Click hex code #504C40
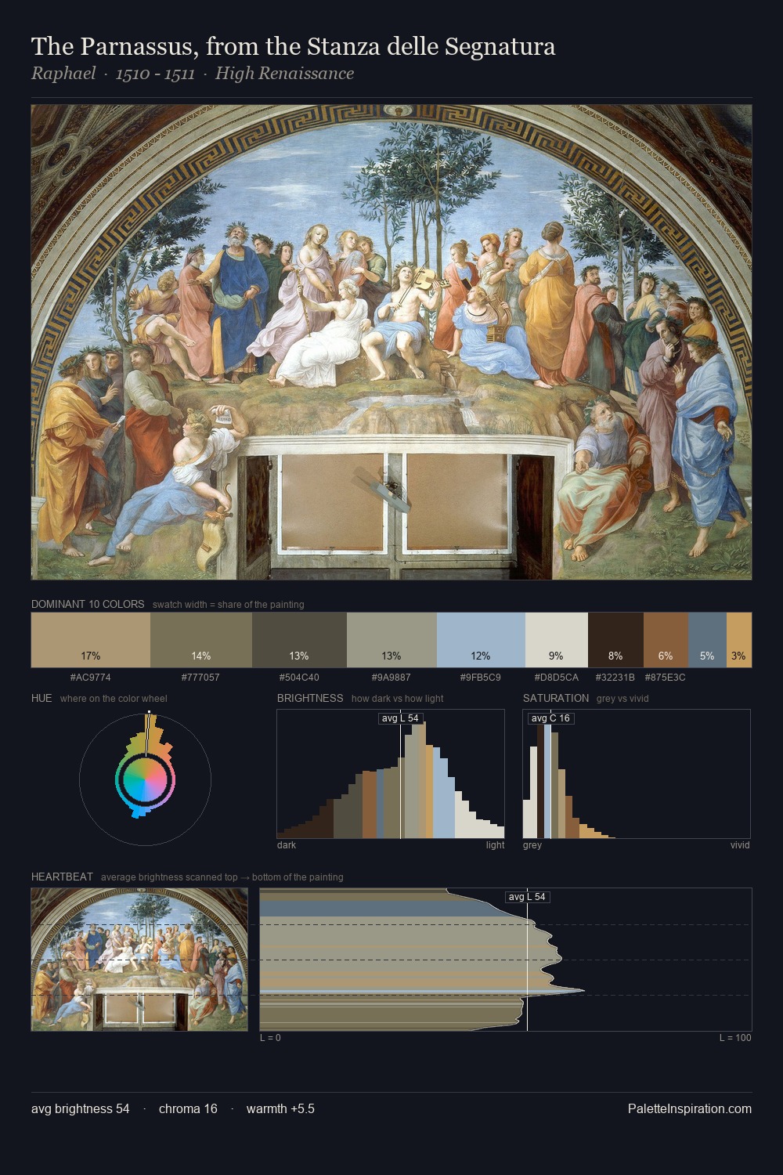Screen dimensions: 783x1175 (299, 678)
